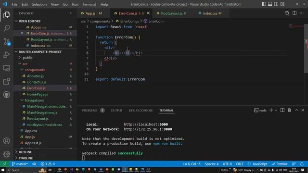Open Explorer views and more actions menu
Viewport: 308px width, 173px height.
[x=70, y=13]
